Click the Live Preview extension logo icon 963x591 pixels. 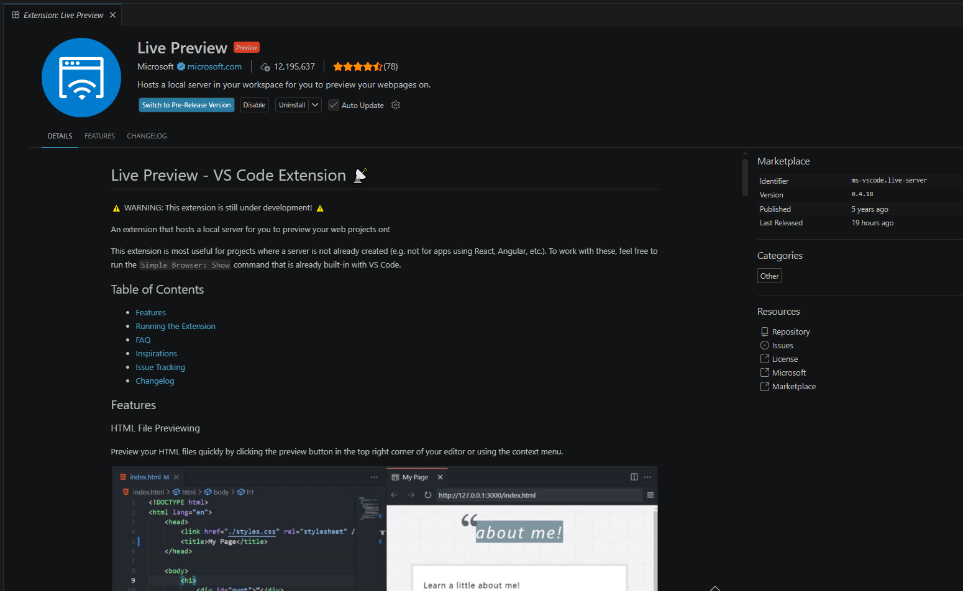coord(81,78)
